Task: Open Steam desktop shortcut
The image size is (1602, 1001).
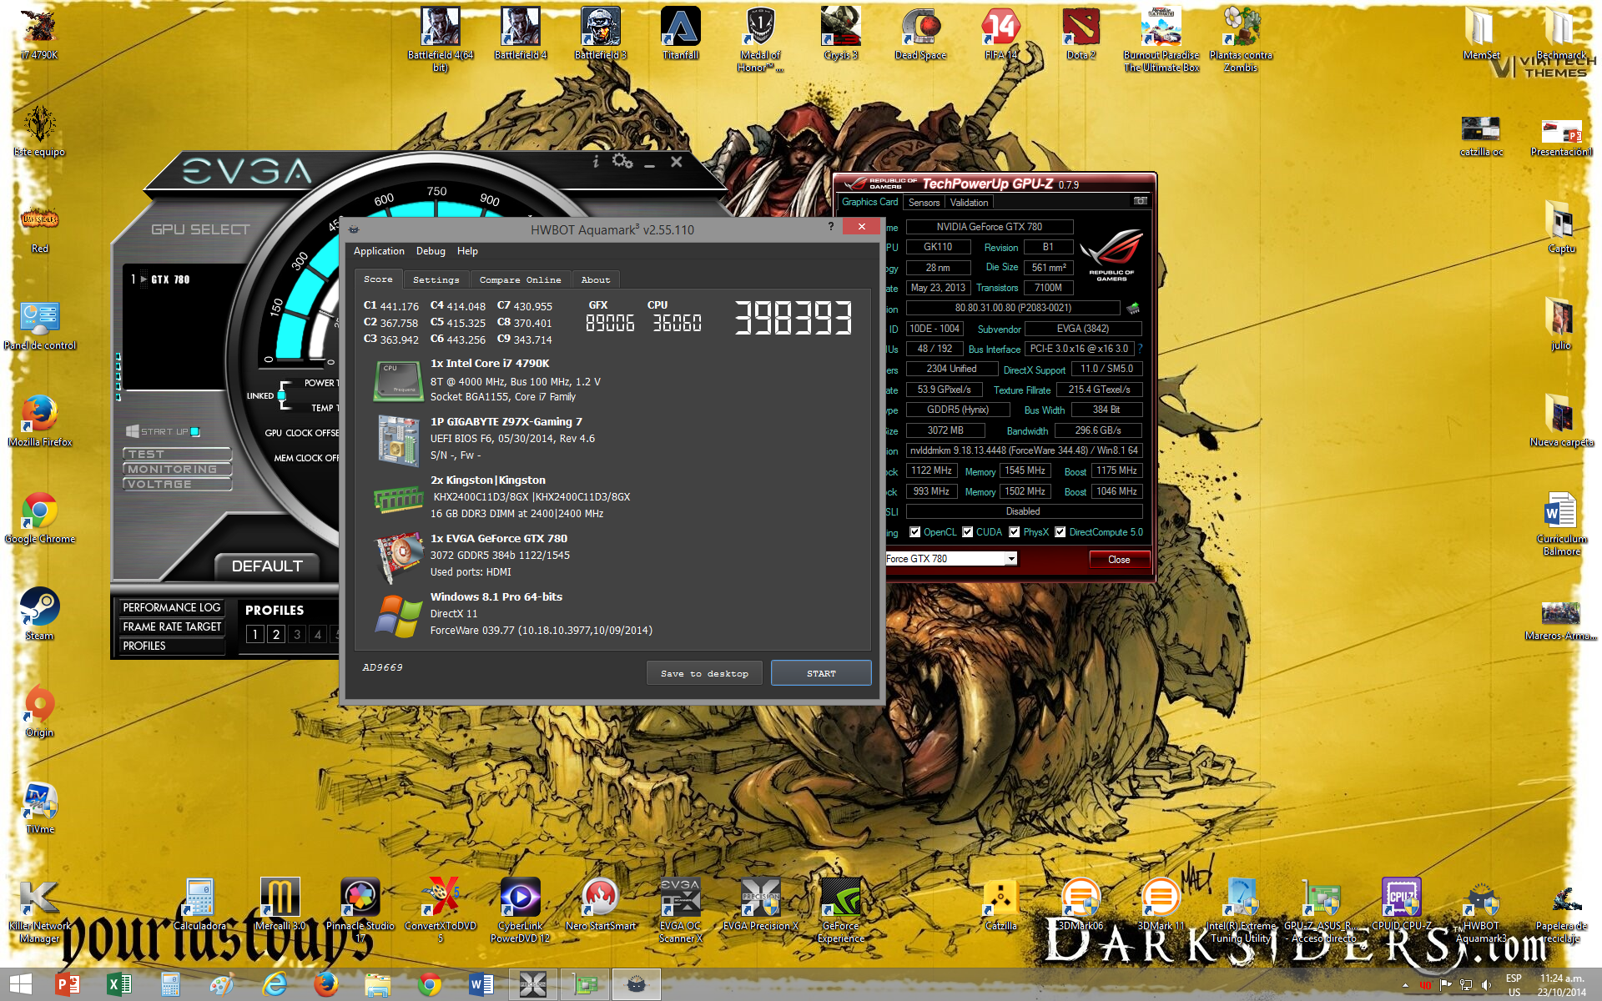Action: pyautogui.click(x=39, y=613)
